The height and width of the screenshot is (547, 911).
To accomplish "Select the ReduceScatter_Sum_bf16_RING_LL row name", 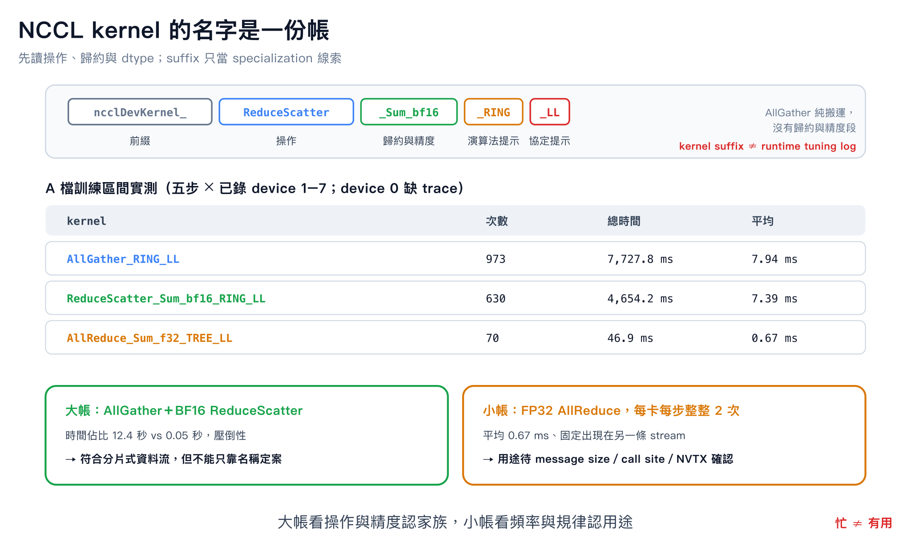I will tap(166, 299).
